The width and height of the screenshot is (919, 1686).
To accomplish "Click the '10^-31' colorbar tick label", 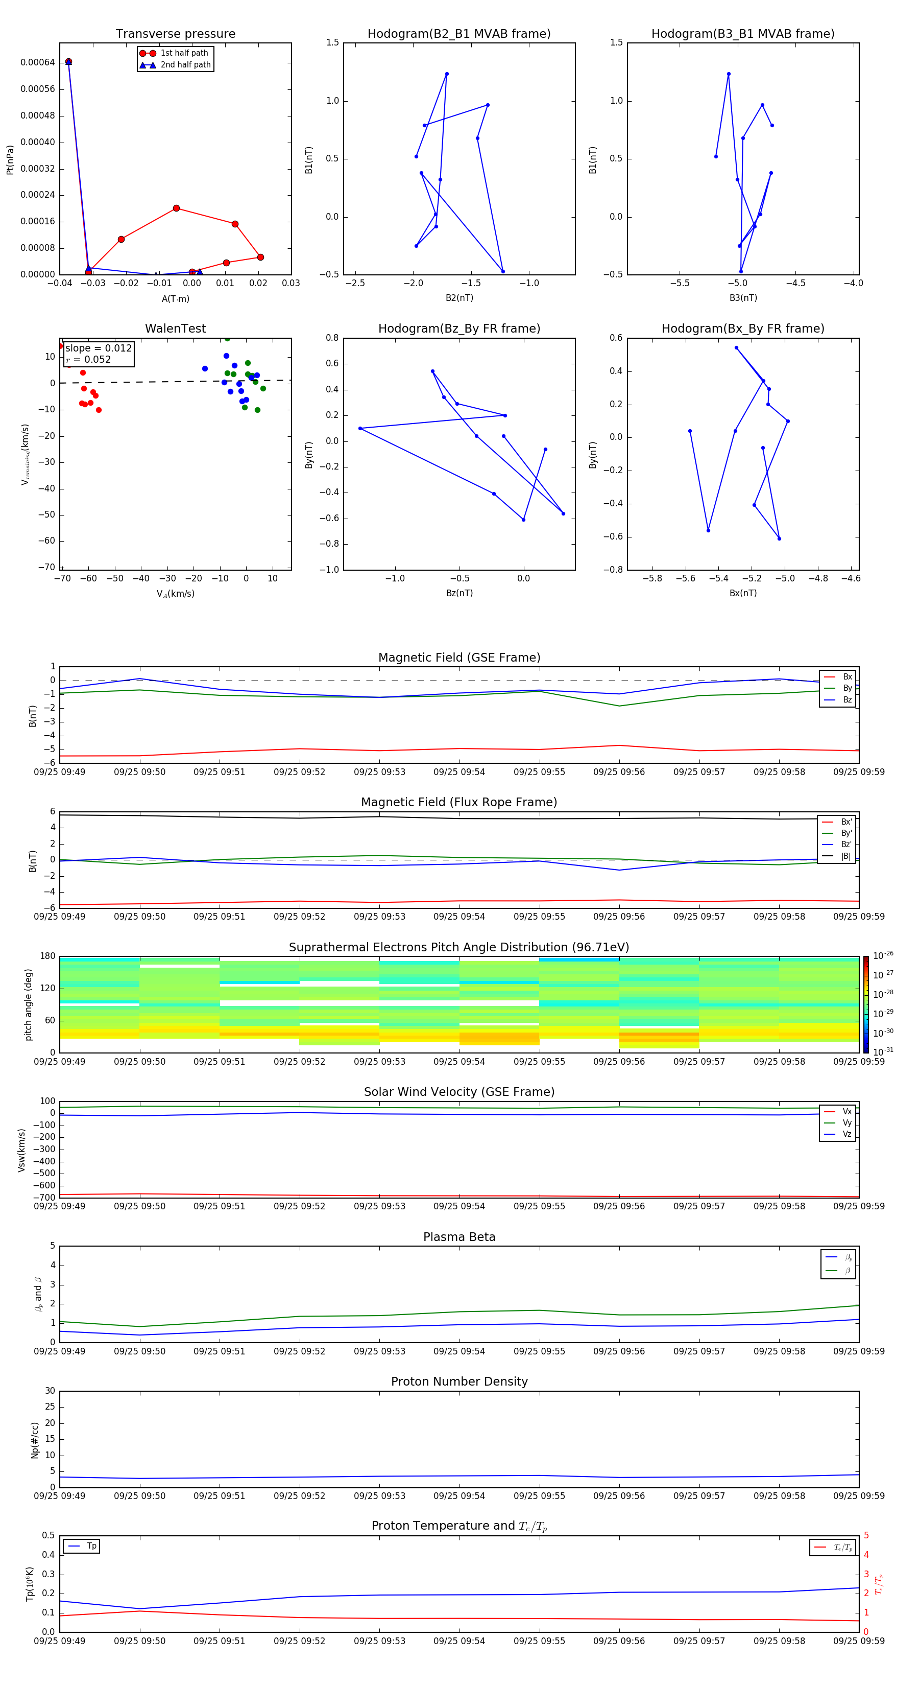I will click(883, 1052).
